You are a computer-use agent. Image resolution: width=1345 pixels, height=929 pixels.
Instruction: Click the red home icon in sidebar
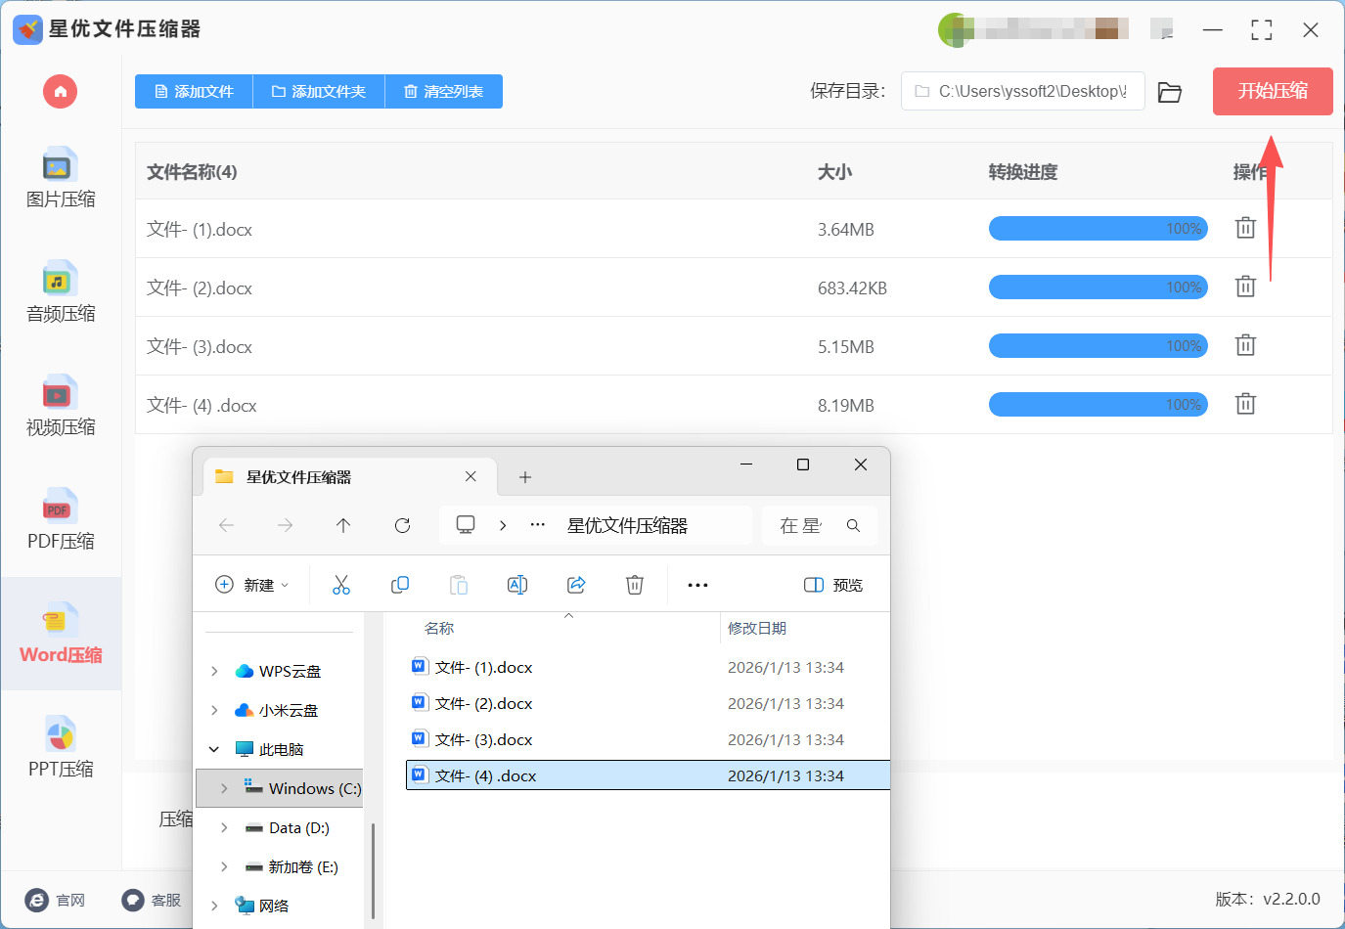pos(60,92)
